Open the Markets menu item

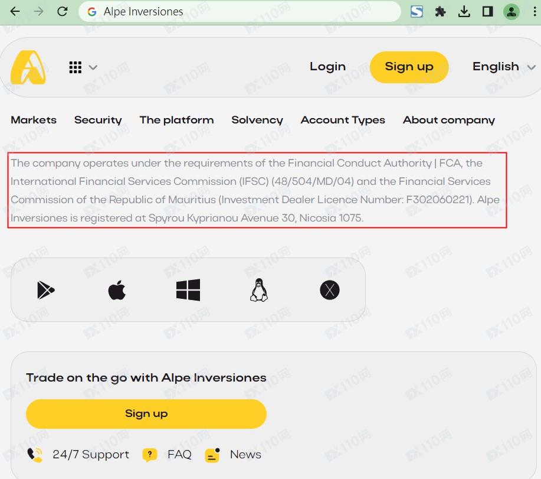click(34, 120)
